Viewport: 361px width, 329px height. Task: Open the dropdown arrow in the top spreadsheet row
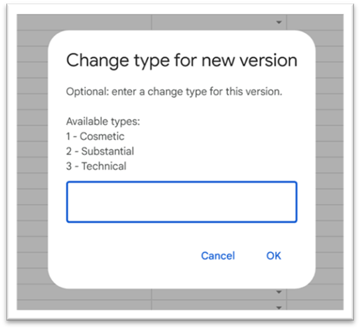279,22
